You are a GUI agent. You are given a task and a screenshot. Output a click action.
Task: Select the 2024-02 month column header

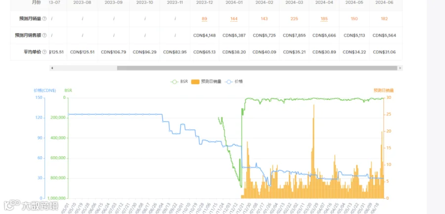click(x=264, y=2)
